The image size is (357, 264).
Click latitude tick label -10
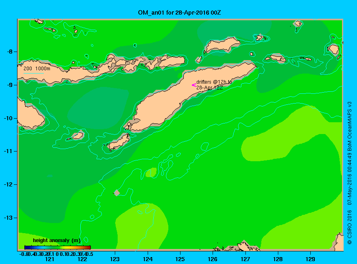[8, 118]
